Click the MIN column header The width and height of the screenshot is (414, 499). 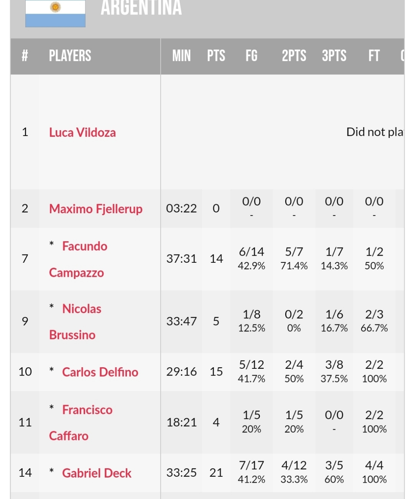pyautogui.click(x=182, y=56)
